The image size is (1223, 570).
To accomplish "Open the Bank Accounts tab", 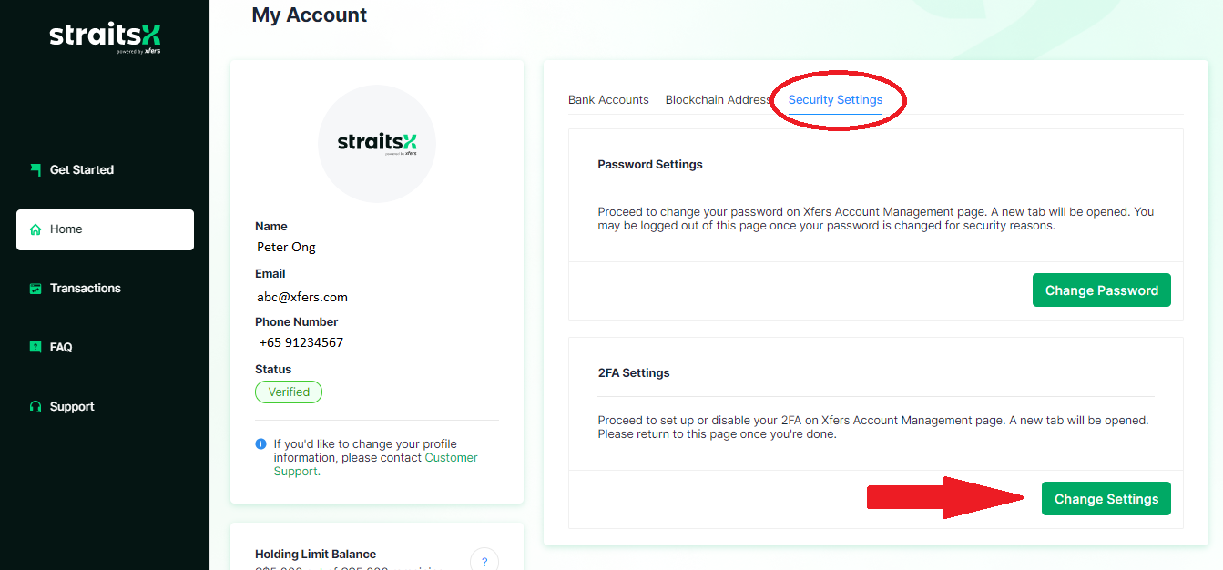I will (608, 100).
